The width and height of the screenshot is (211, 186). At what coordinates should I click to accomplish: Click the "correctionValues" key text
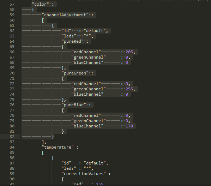pos(84,174)
